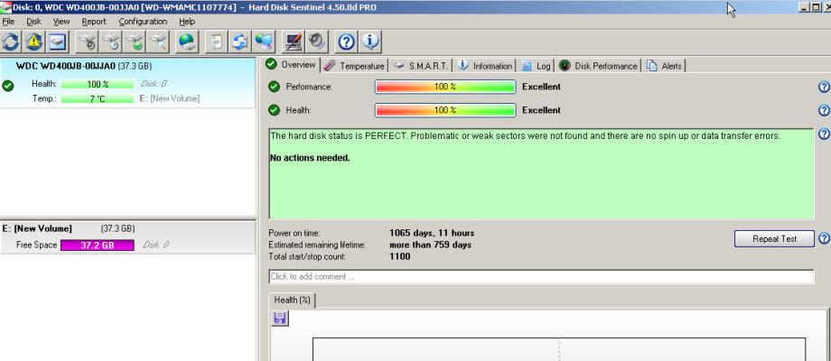The width and height of the screenshot is (831, 361).
Task: Click the help icon beside the status text box
Action: pos(824,134)
